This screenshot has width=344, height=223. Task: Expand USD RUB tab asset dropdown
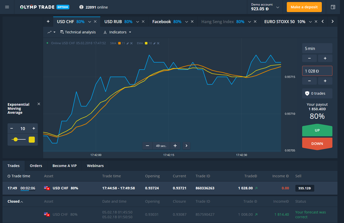138,22
